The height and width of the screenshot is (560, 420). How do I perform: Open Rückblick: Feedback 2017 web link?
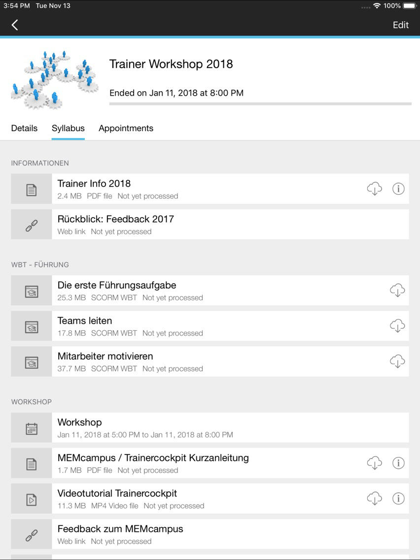(210, 224)
